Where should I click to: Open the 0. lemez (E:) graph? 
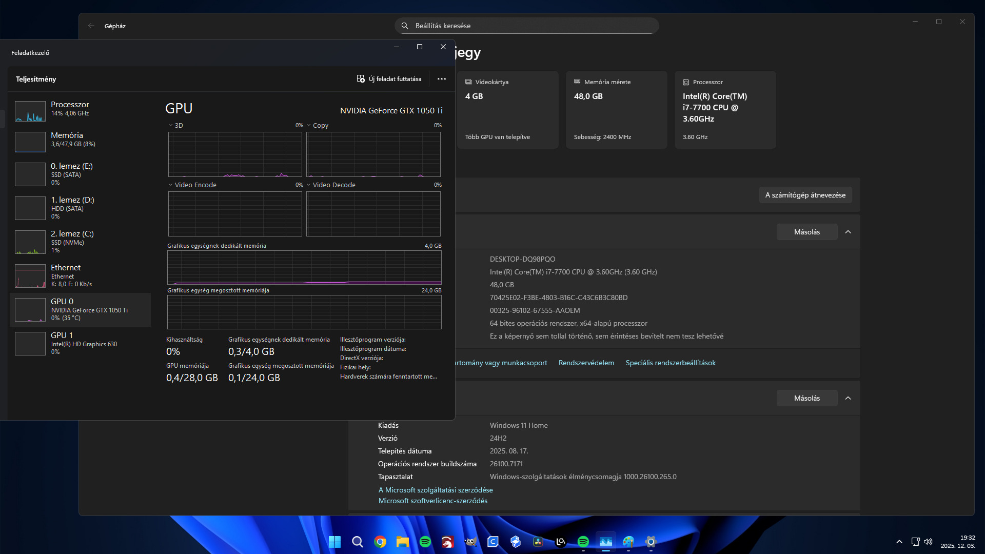tap(30, 174)
